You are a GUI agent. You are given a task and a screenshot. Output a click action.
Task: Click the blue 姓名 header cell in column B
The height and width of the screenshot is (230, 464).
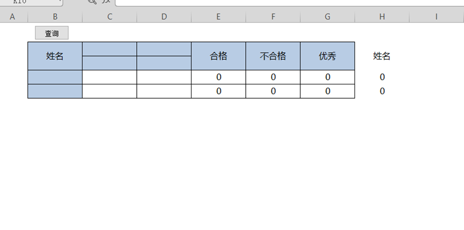55,56
